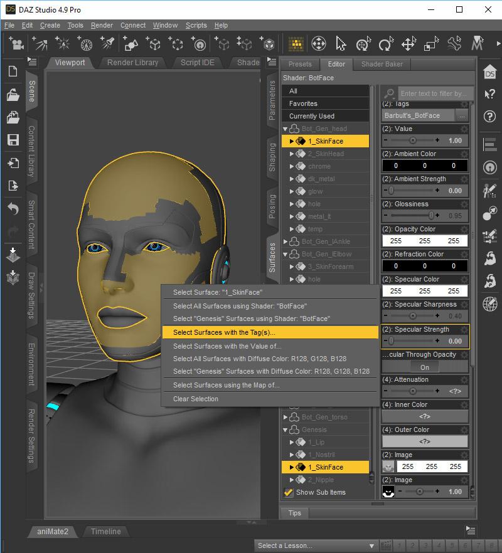Open the Tips panel button

(294, 513)
